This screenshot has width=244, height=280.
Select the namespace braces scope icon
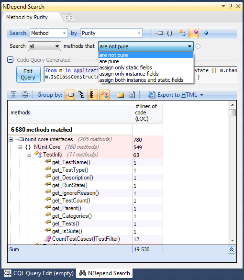pyautogui.click(x=169, y=33)
